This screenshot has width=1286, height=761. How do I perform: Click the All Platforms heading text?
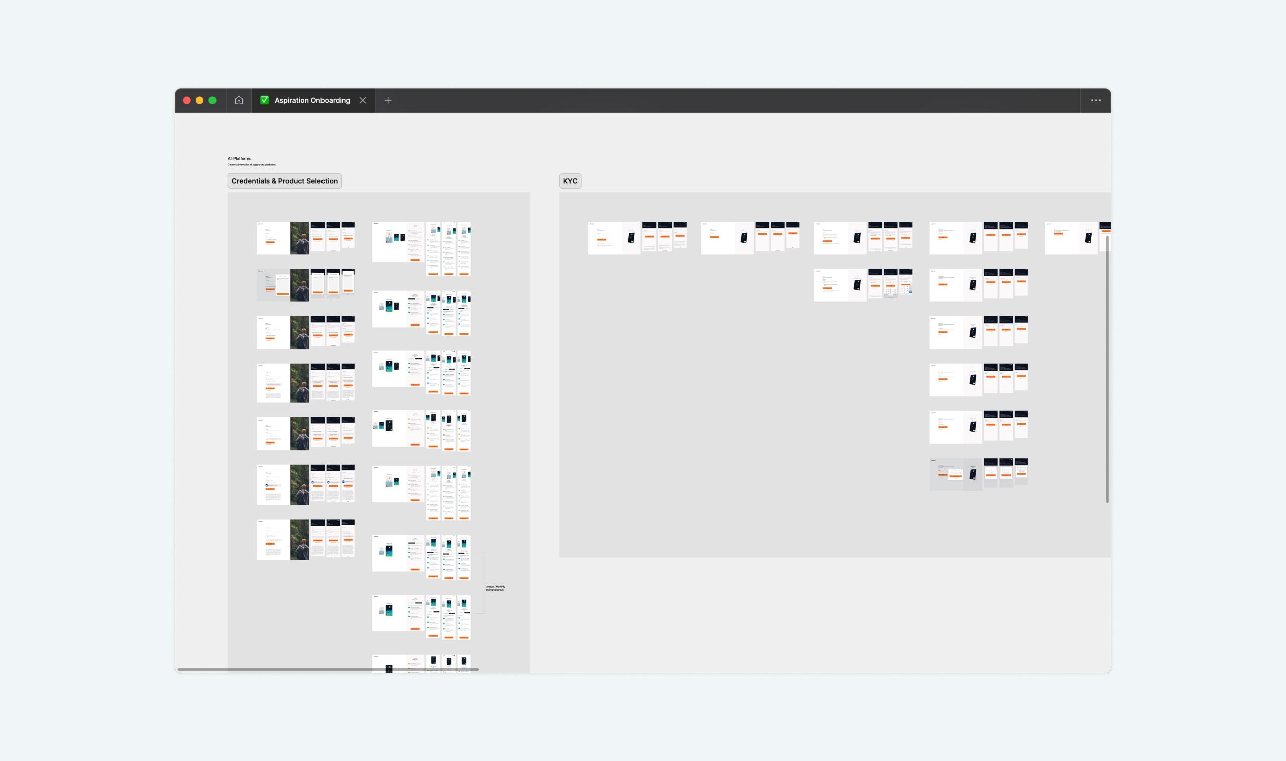[x=240, y=158]
